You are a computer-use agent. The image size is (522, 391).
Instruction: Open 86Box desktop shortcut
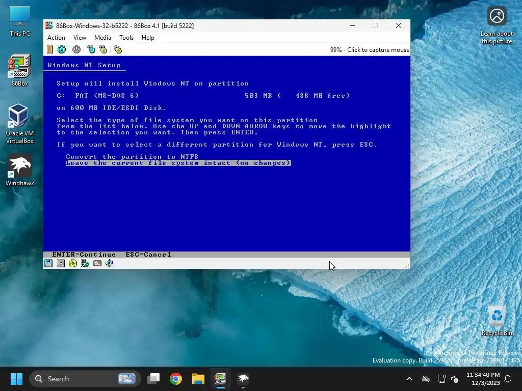pos(20,70)
